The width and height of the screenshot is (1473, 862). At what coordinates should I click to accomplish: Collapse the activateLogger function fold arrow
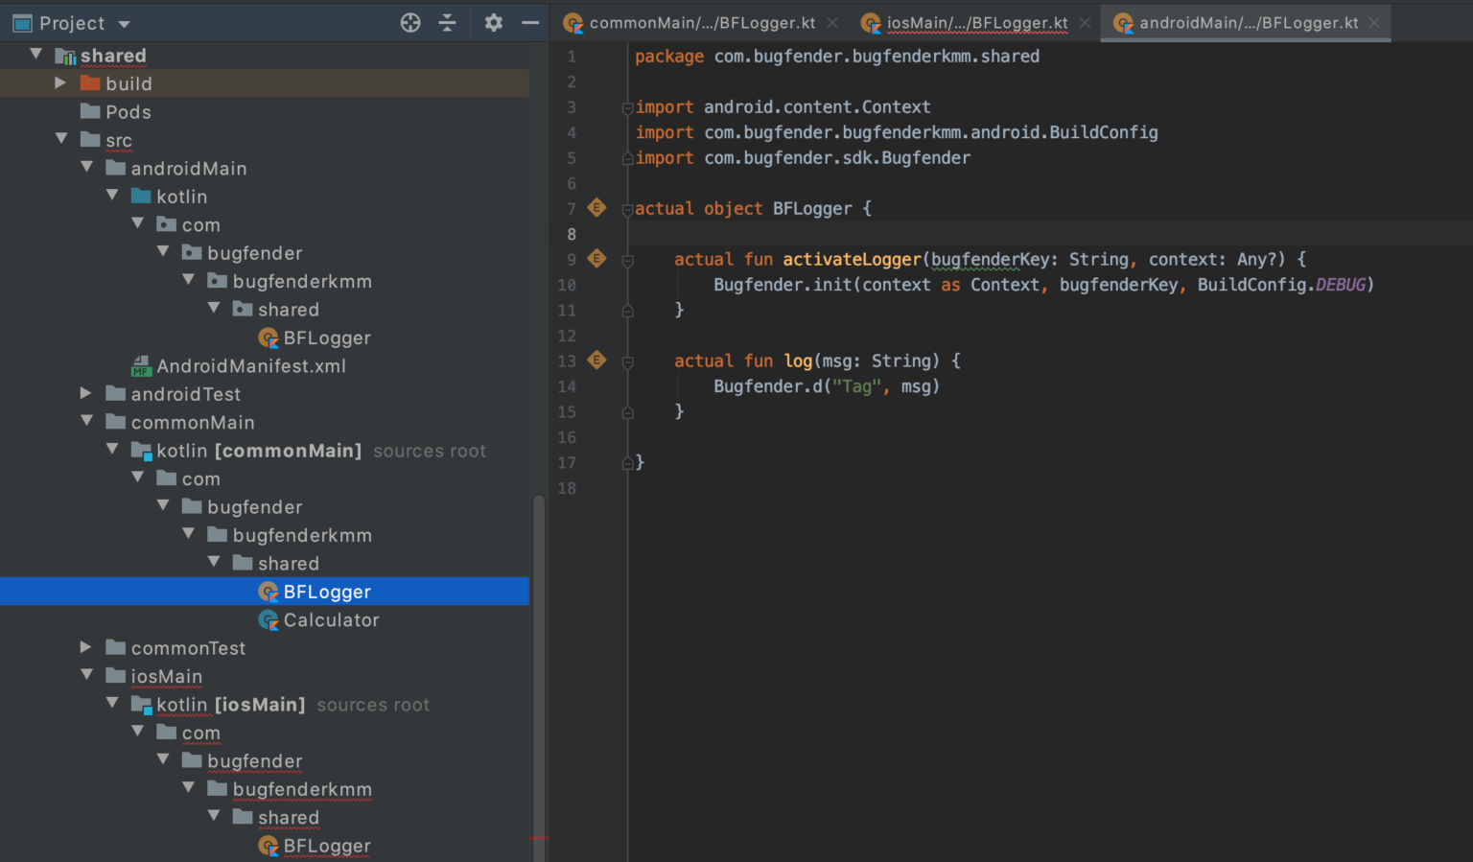click(x=628, y=258)
